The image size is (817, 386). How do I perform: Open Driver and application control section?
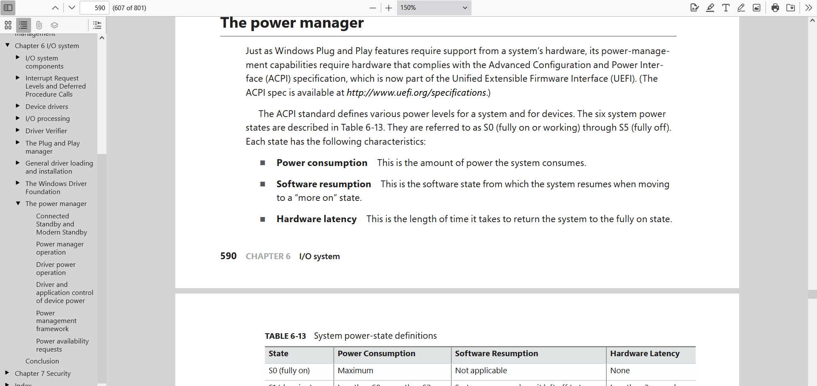(65, 293)
